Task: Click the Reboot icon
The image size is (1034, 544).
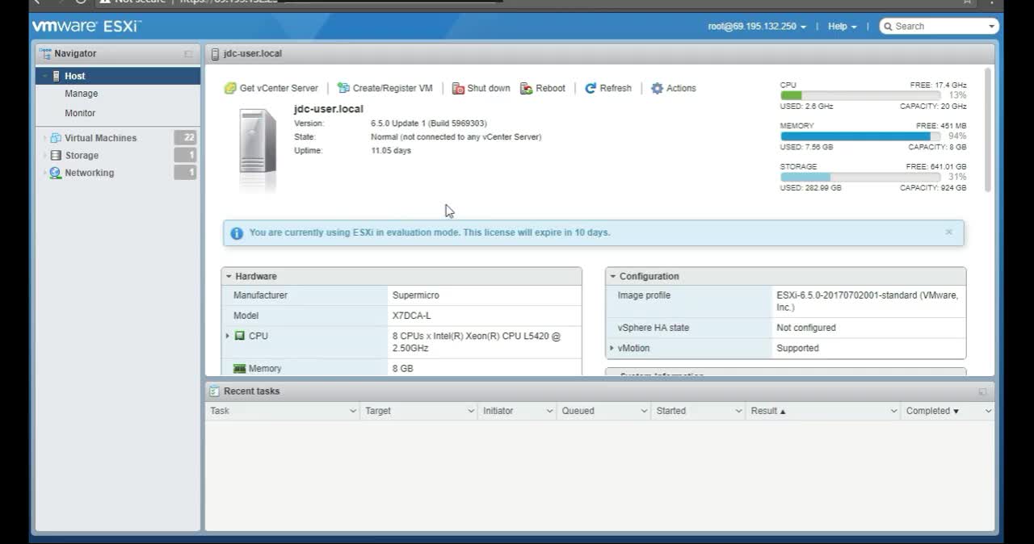Action: (x=527, y=88)
